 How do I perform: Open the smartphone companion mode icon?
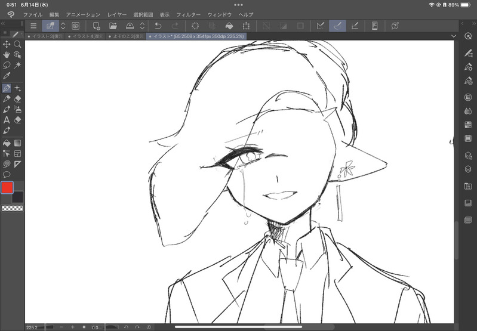pos(375,26)
